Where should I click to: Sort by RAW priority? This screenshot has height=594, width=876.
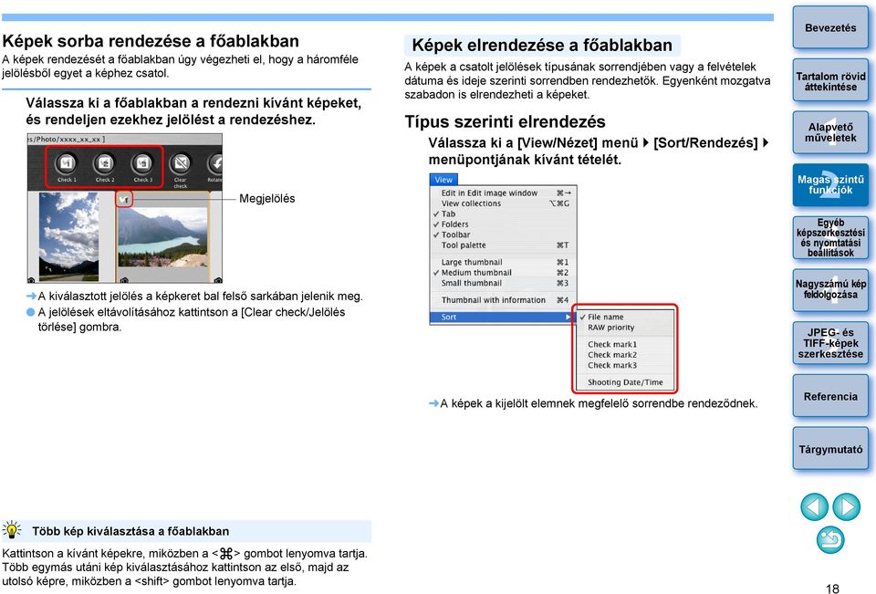(x=625, y=328)
